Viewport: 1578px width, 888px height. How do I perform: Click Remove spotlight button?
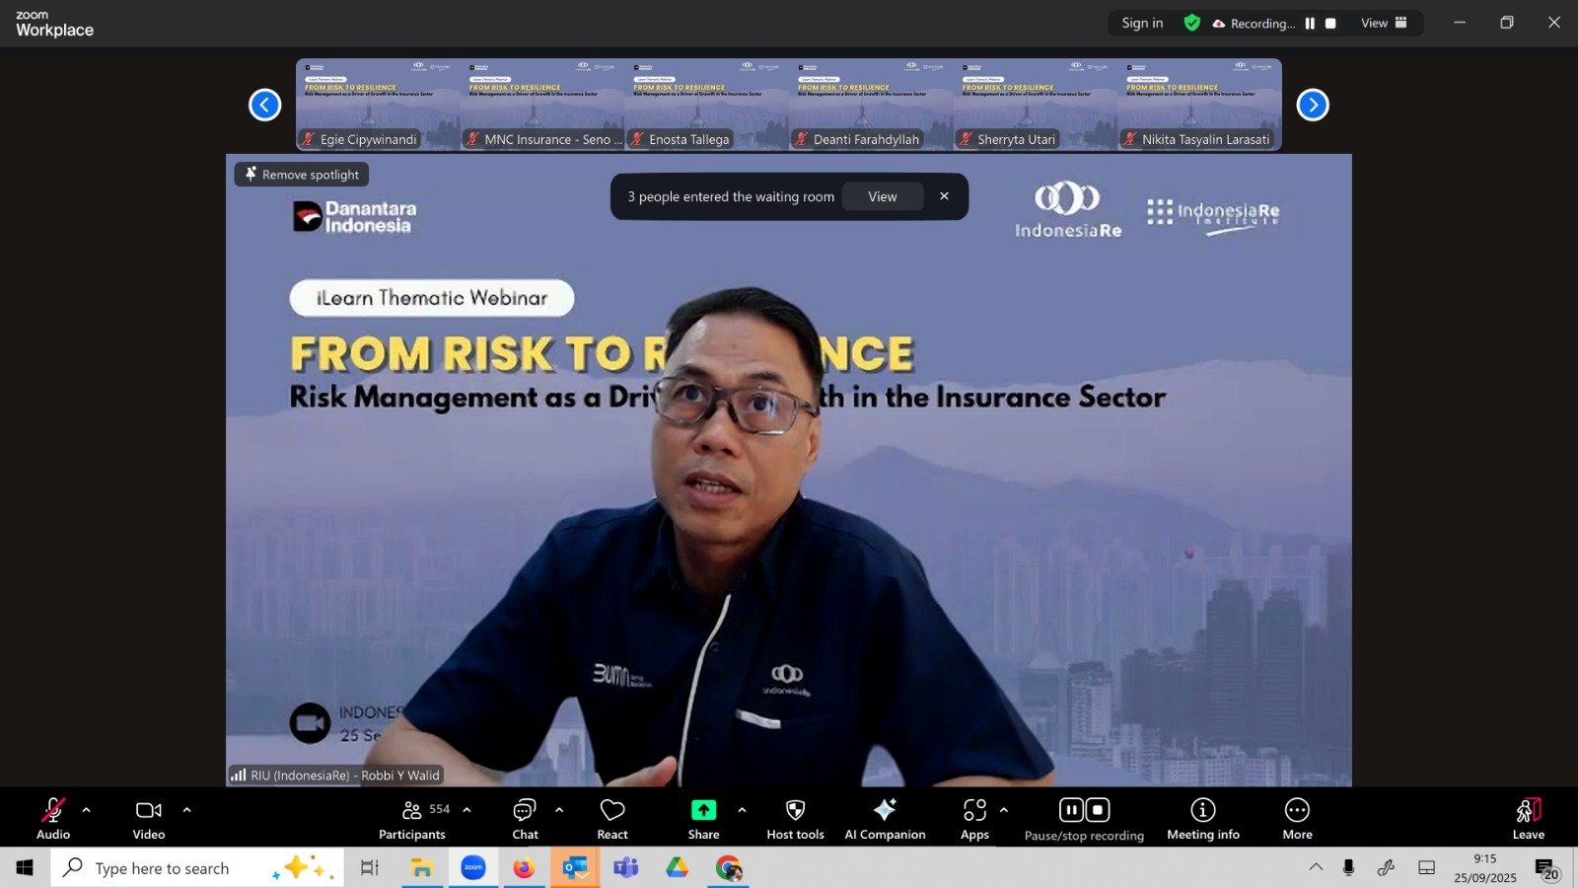302,175
